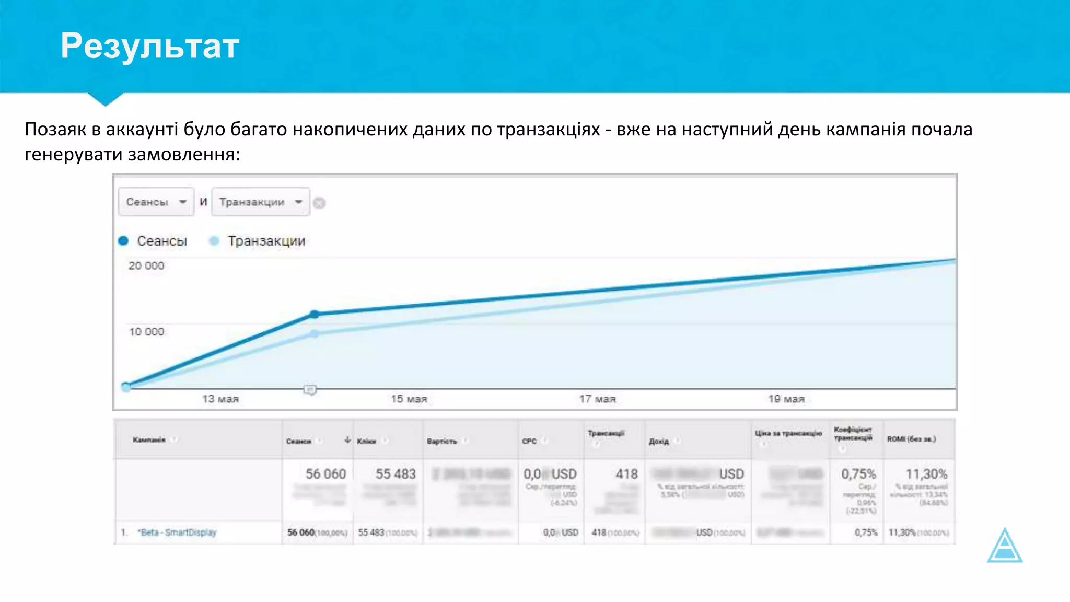This screenshot has height=602, width=1070.
Task: Open the annotation marker on the chart axis
Action: (310, 390)
